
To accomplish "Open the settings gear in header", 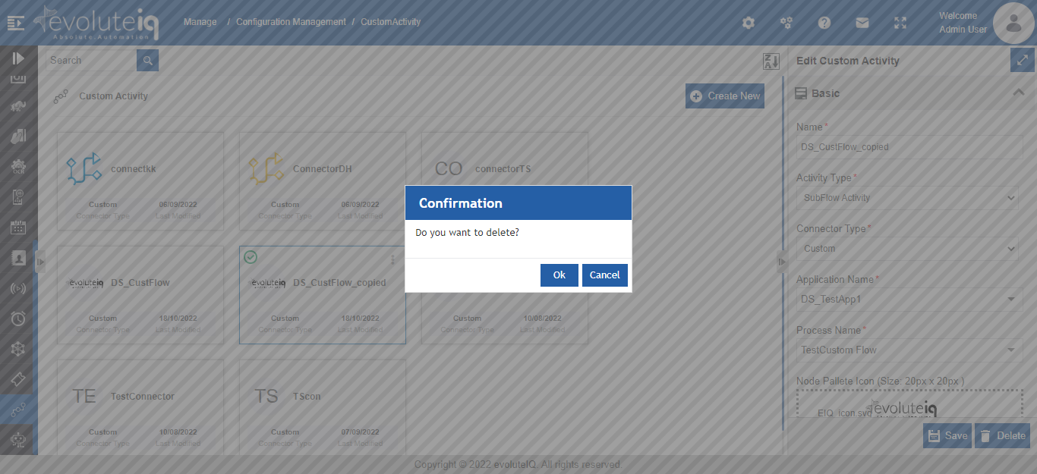I will (x=749, y=23).
